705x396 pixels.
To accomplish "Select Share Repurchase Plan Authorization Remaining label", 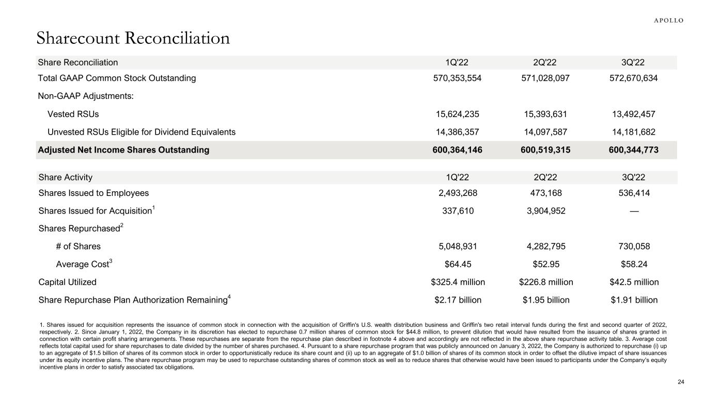I will click(134, 300).
